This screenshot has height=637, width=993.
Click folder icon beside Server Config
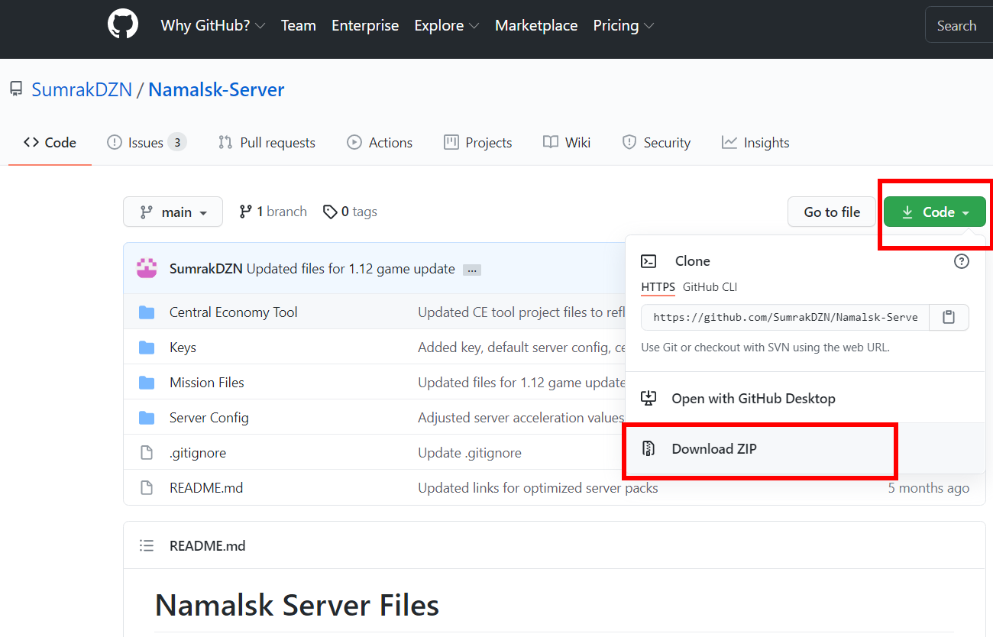tap(147, 417)
